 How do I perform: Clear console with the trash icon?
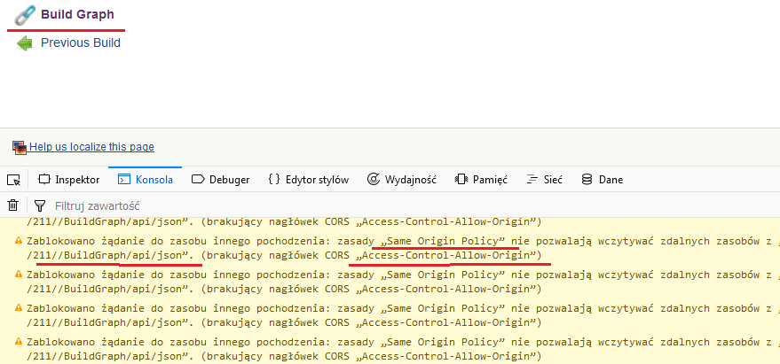pos(13,205)
